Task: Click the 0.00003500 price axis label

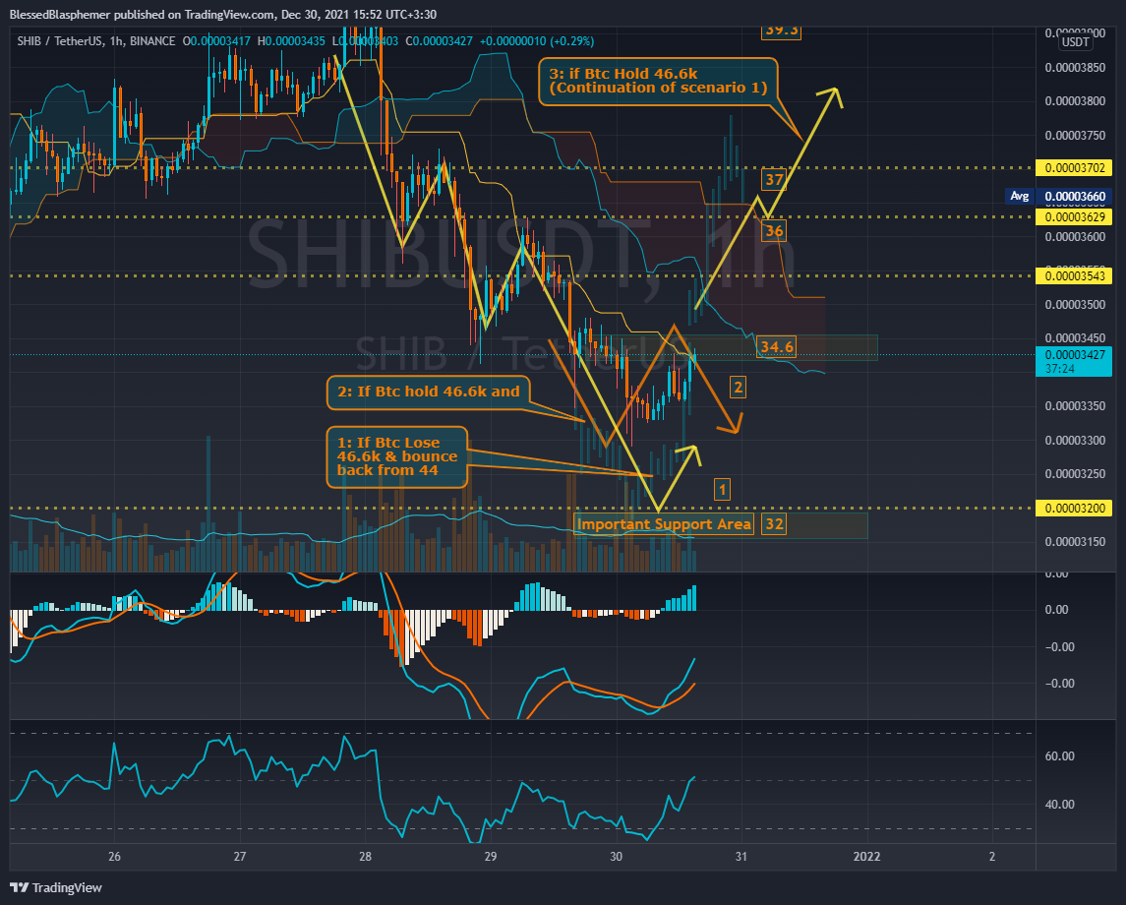Action: (x=1075, y=305)
